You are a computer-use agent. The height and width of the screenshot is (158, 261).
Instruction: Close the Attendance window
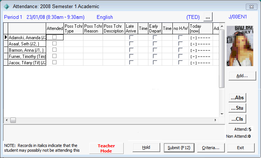tap(251, 7)
